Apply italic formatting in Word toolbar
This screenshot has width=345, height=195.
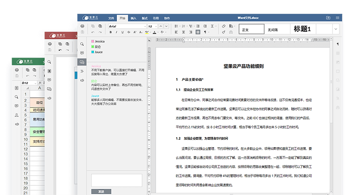(117, 32)
